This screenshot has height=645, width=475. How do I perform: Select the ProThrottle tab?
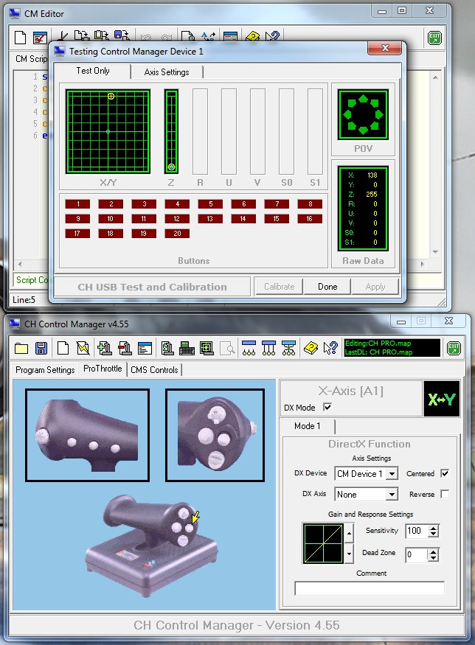pyautogui.click(x=103, y=369)
